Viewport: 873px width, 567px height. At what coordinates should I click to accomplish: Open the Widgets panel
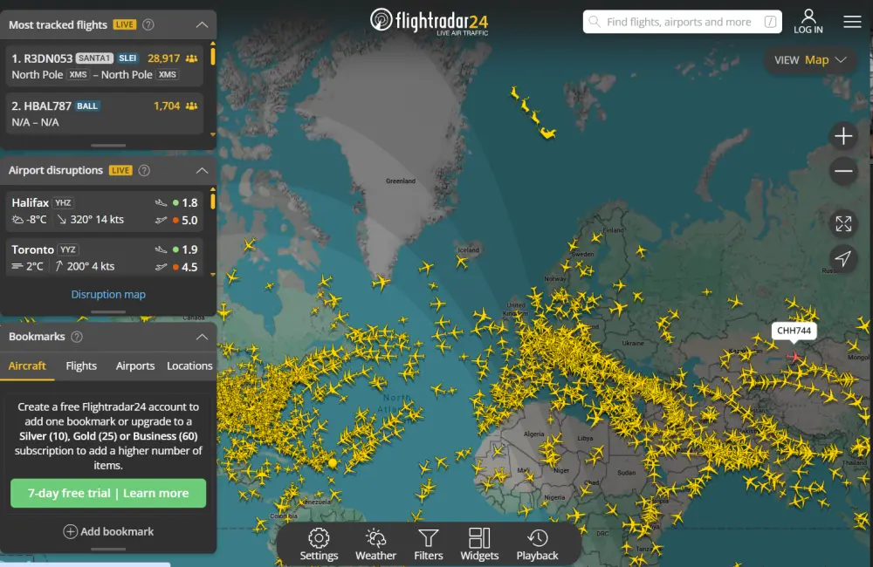click(x=479, y=544)
